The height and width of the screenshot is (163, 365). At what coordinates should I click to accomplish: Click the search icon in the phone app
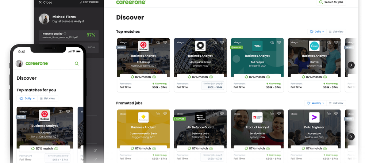(x=77, y=63)
